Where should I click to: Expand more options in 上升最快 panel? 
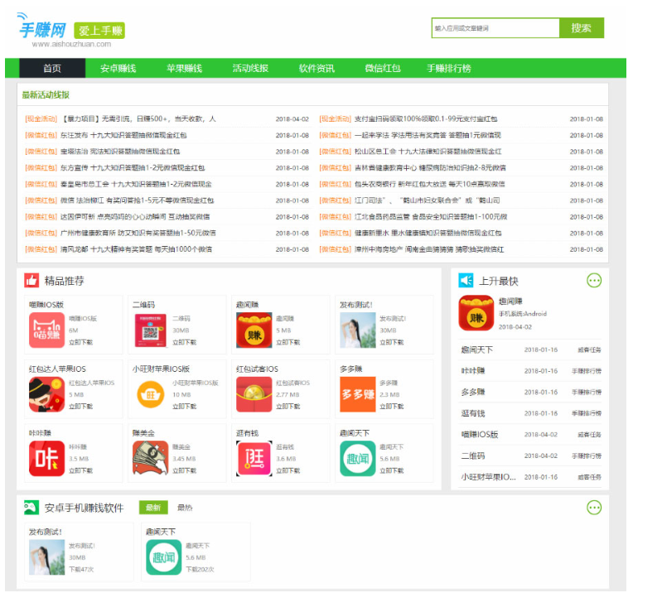coord(593,281)
